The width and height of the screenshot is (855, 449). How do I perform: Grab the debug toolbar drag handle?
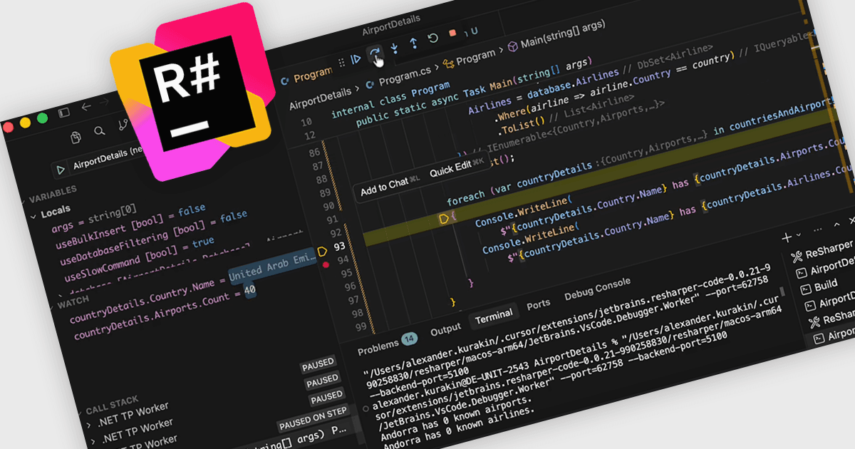tap(341, 62)
